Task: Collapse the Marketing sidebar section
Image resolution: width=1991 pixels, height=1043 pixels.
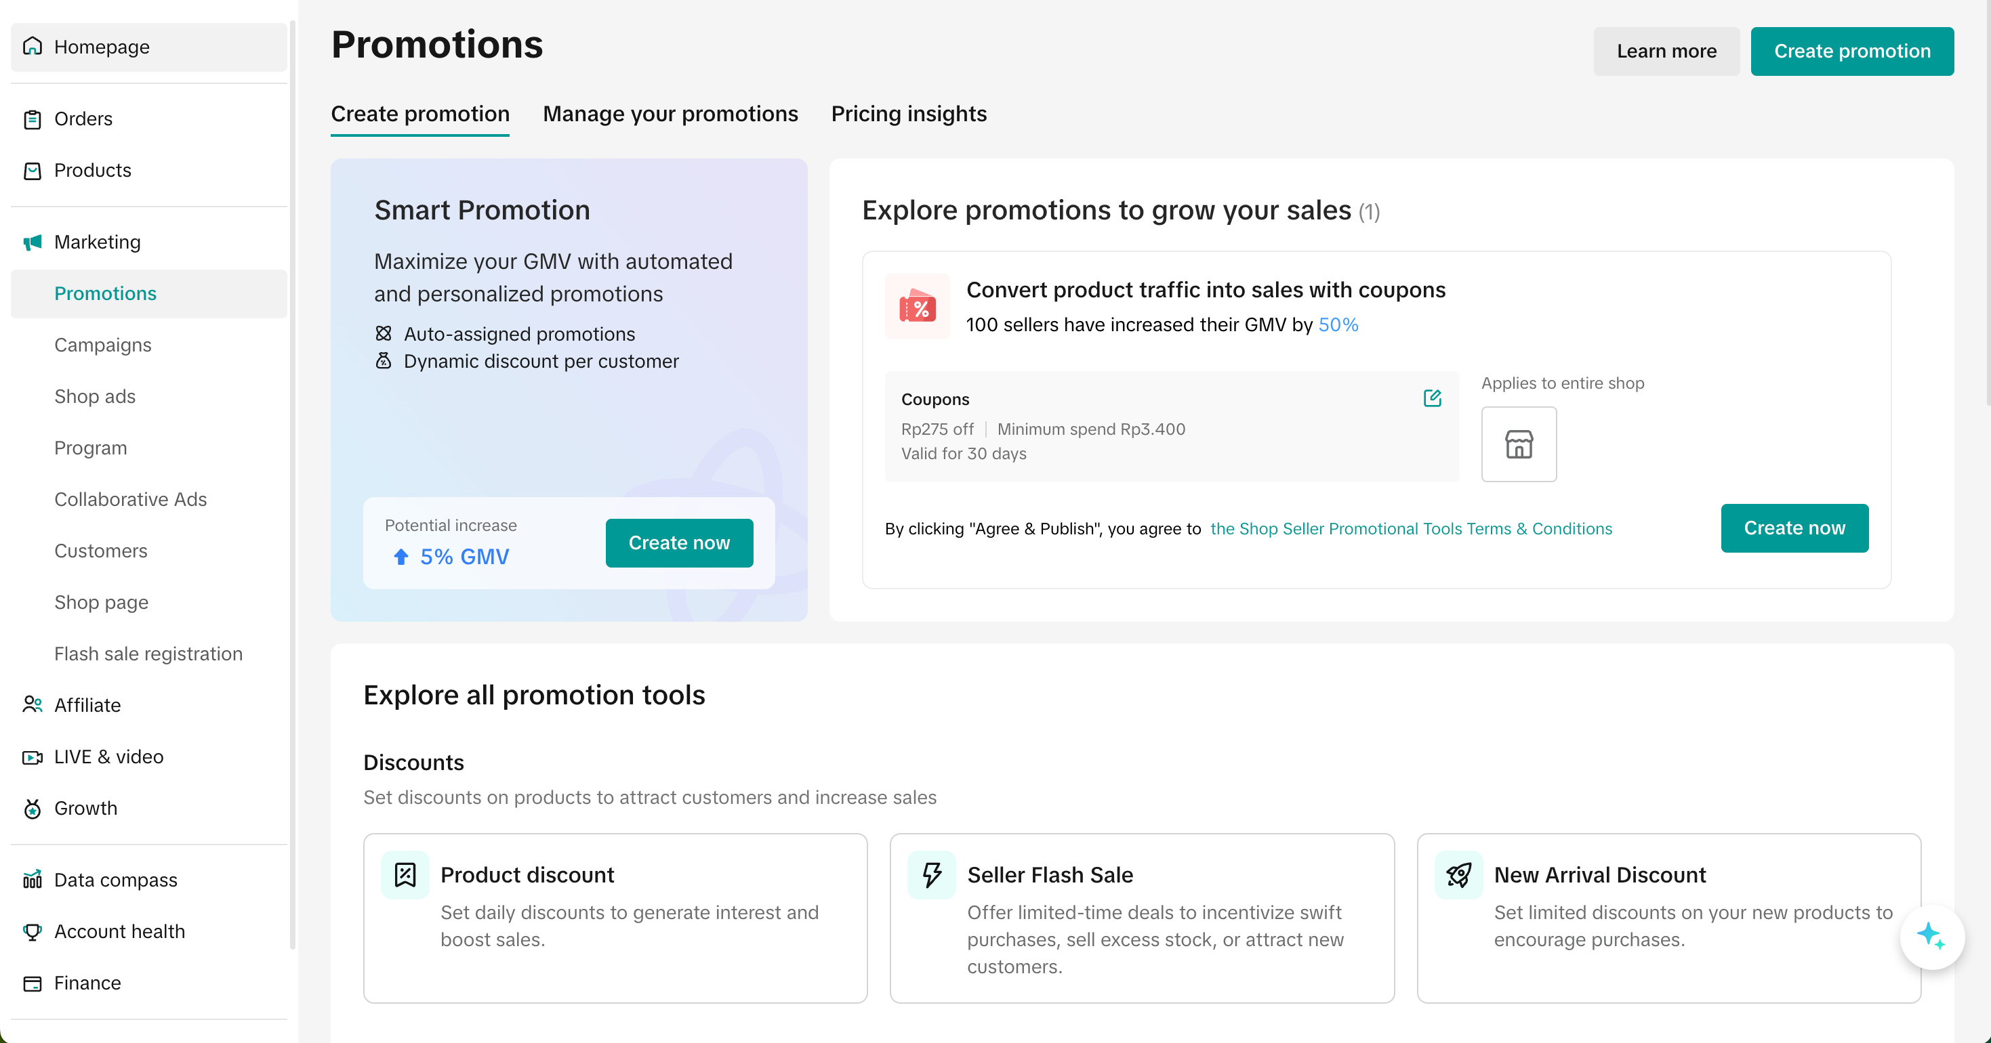Action: point(98,242)
